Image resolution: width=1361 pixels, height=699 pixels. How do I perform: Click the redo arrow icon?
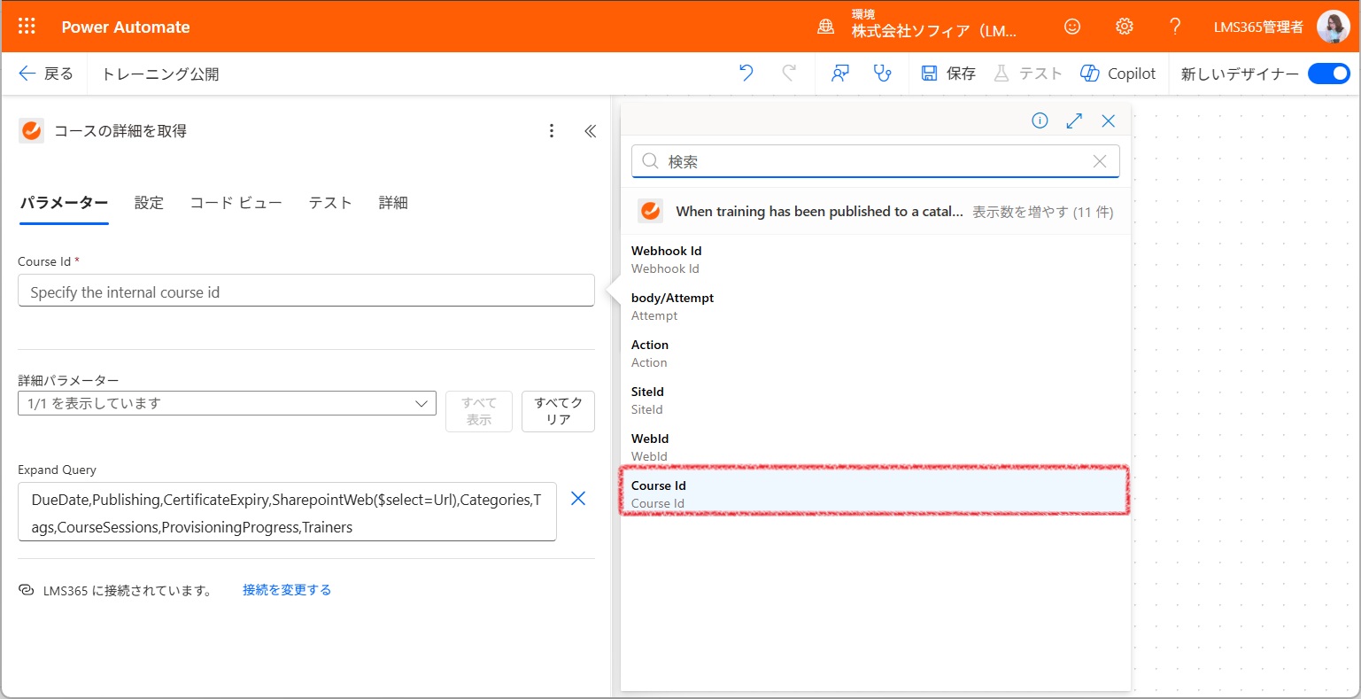pos(789,74)
